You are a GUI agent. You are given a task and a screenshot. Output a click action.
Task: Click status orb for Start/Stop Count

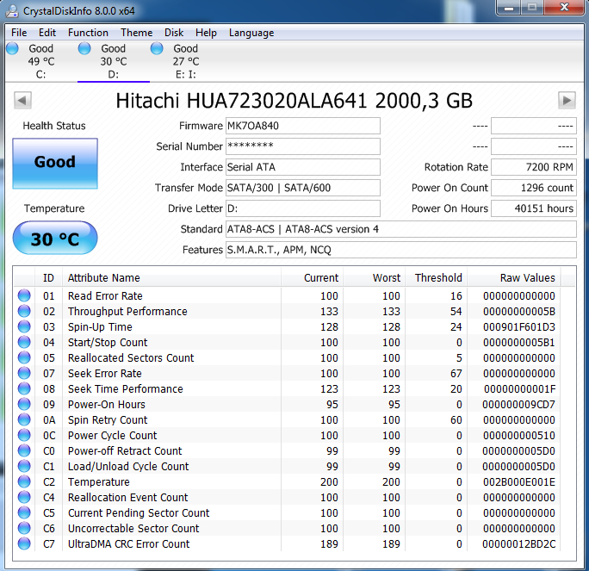(x=24, y=342)
